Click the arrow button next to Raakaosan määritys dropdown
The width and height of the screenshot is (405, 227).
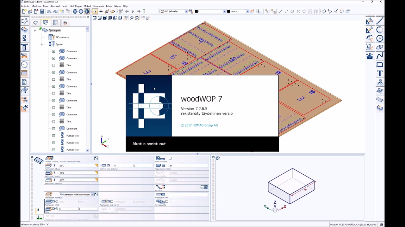click(x=96, y=195)
